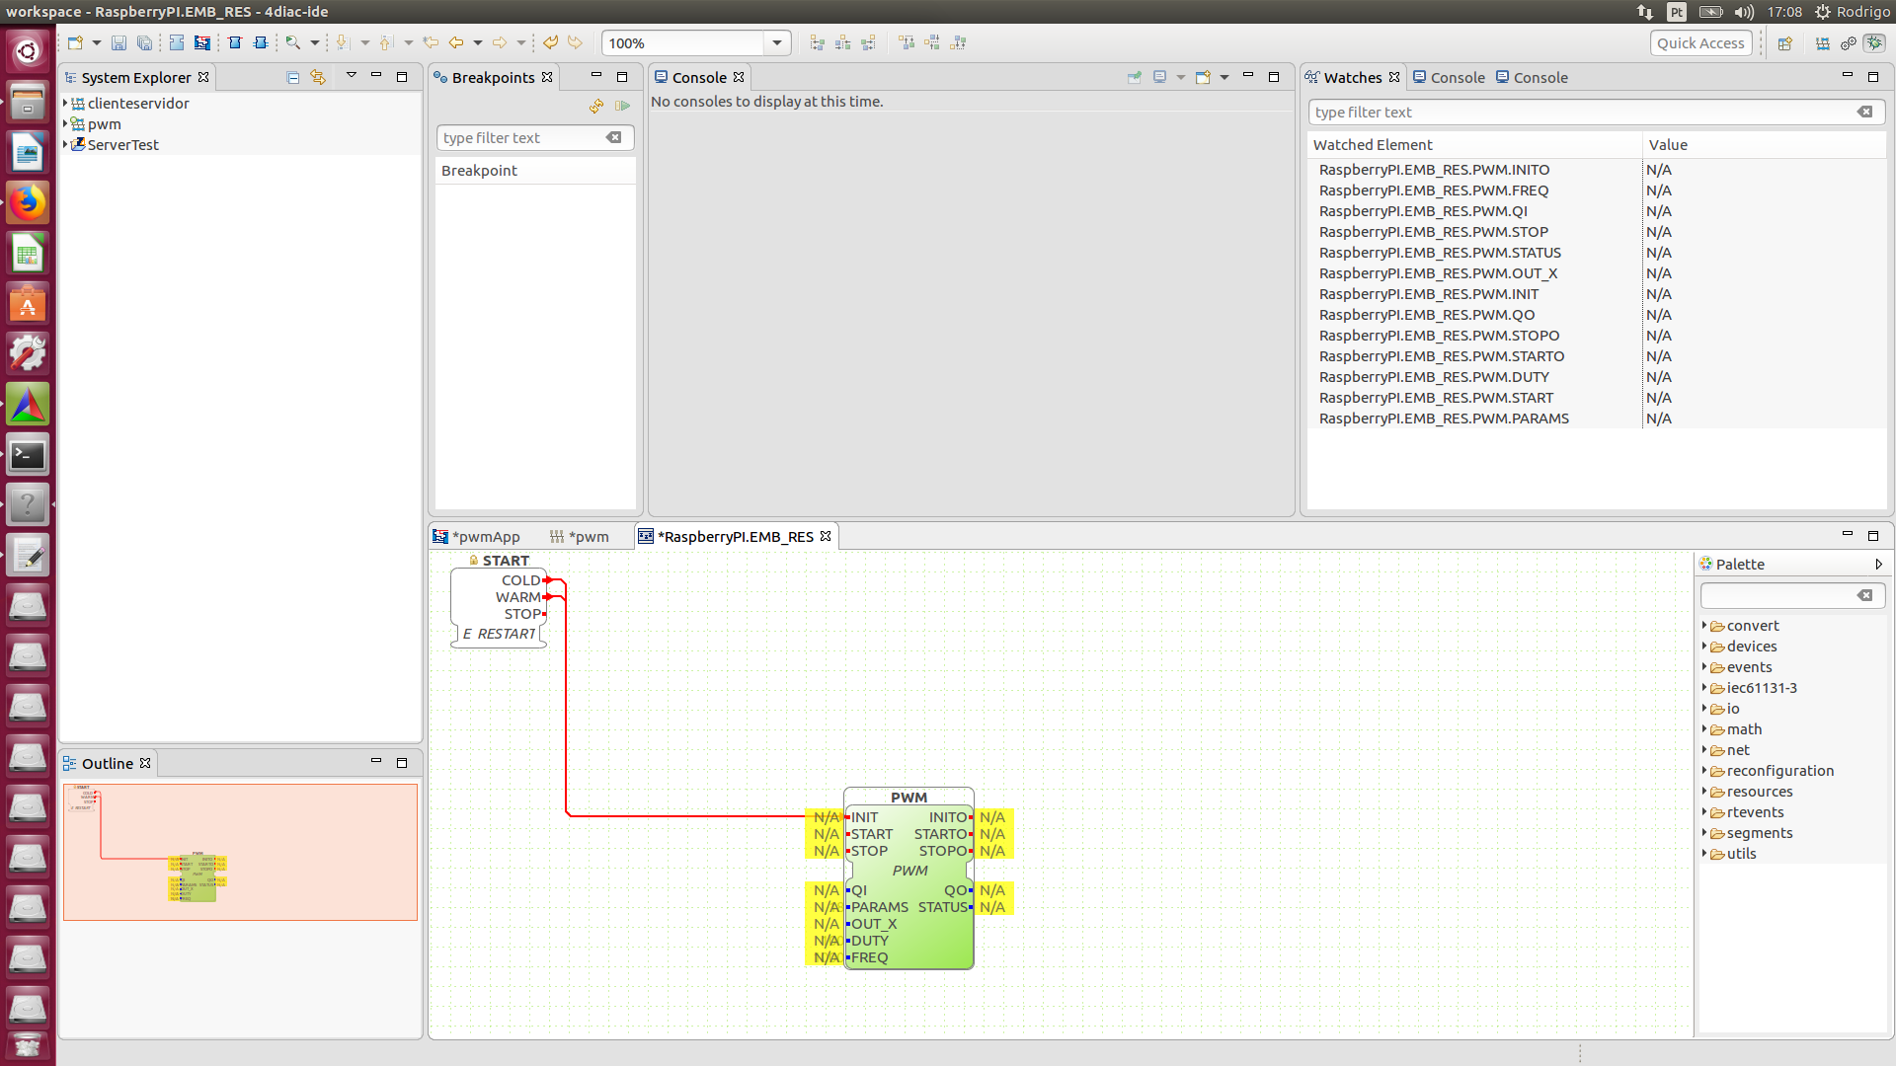Expand the reconfiguration palette folder
The height and width of the screenshot is (1066, 1896).
[x=1704, y=770]
